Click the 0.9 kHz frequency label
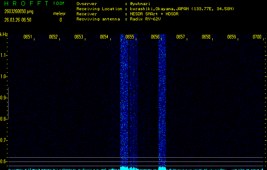 point(3,98)
